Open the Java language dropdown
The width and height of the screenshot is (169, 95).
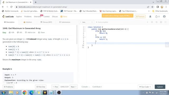(86, 22)
